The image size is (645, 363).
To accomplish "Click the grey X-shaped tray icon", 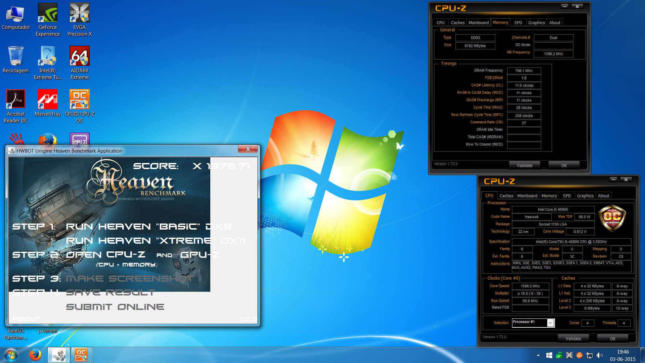I will 569,355.
